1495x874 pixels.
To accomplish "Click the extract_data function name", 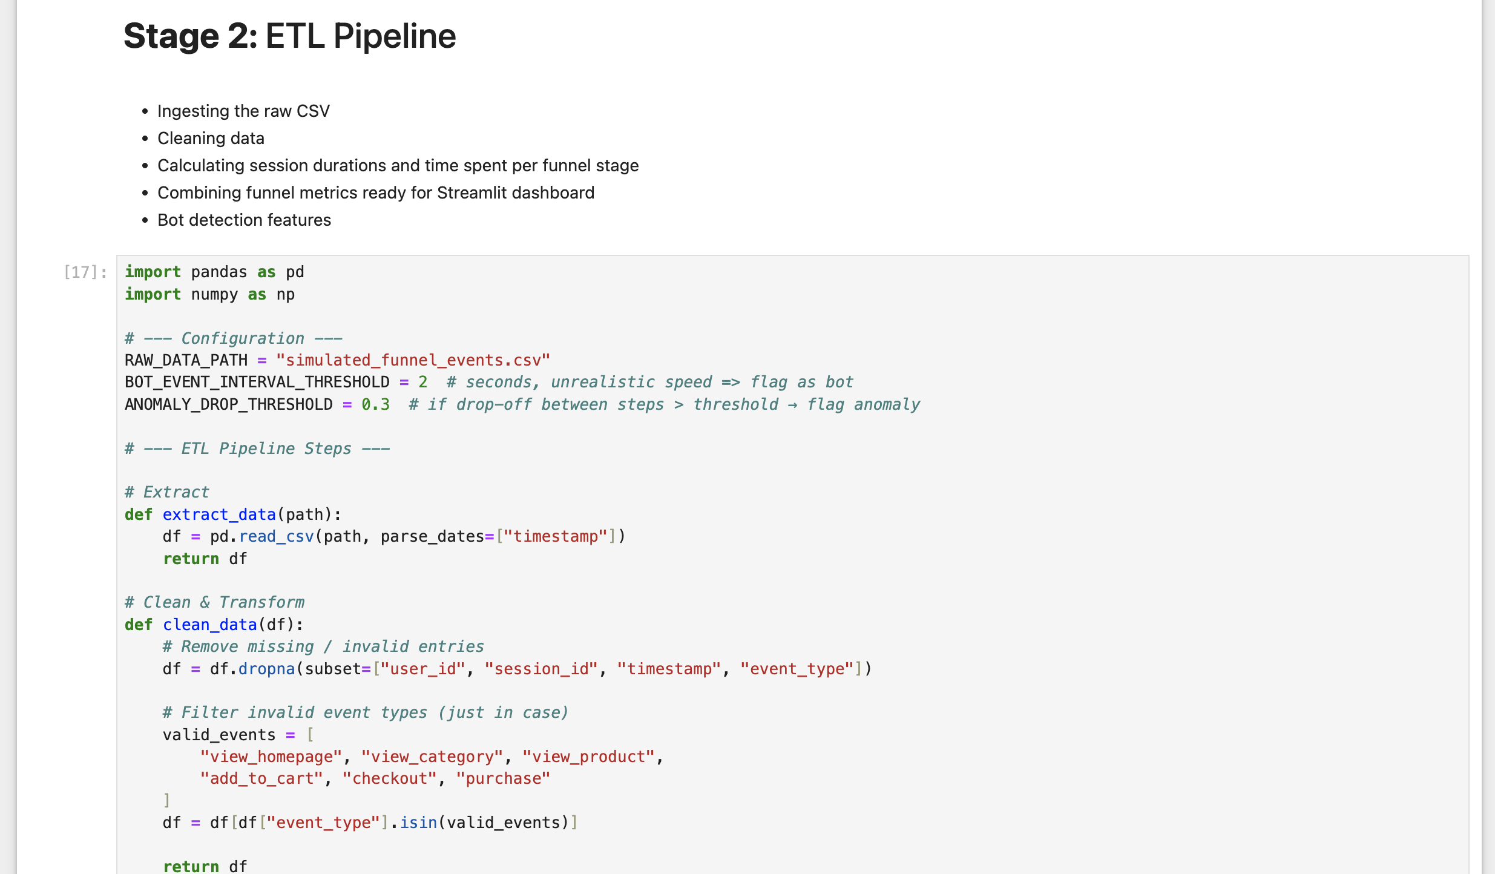I will [219, 515].
